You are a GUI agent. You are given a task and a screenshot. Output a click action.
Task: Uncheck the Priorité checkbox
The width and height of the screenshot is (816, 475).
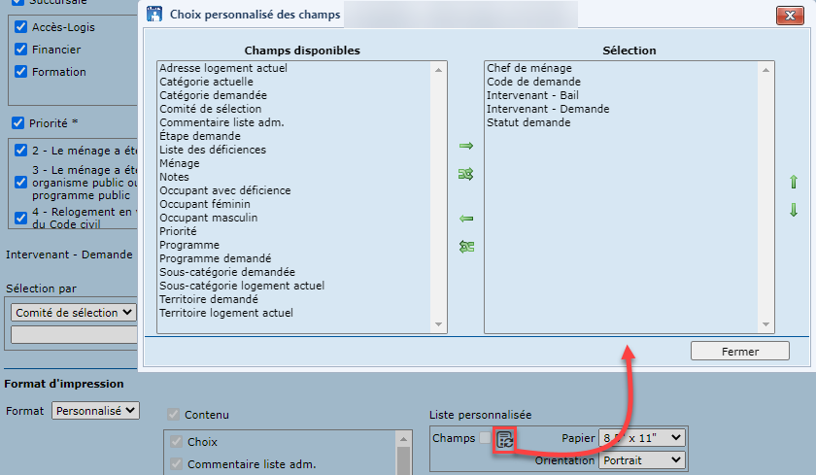(x=17, y=123)
